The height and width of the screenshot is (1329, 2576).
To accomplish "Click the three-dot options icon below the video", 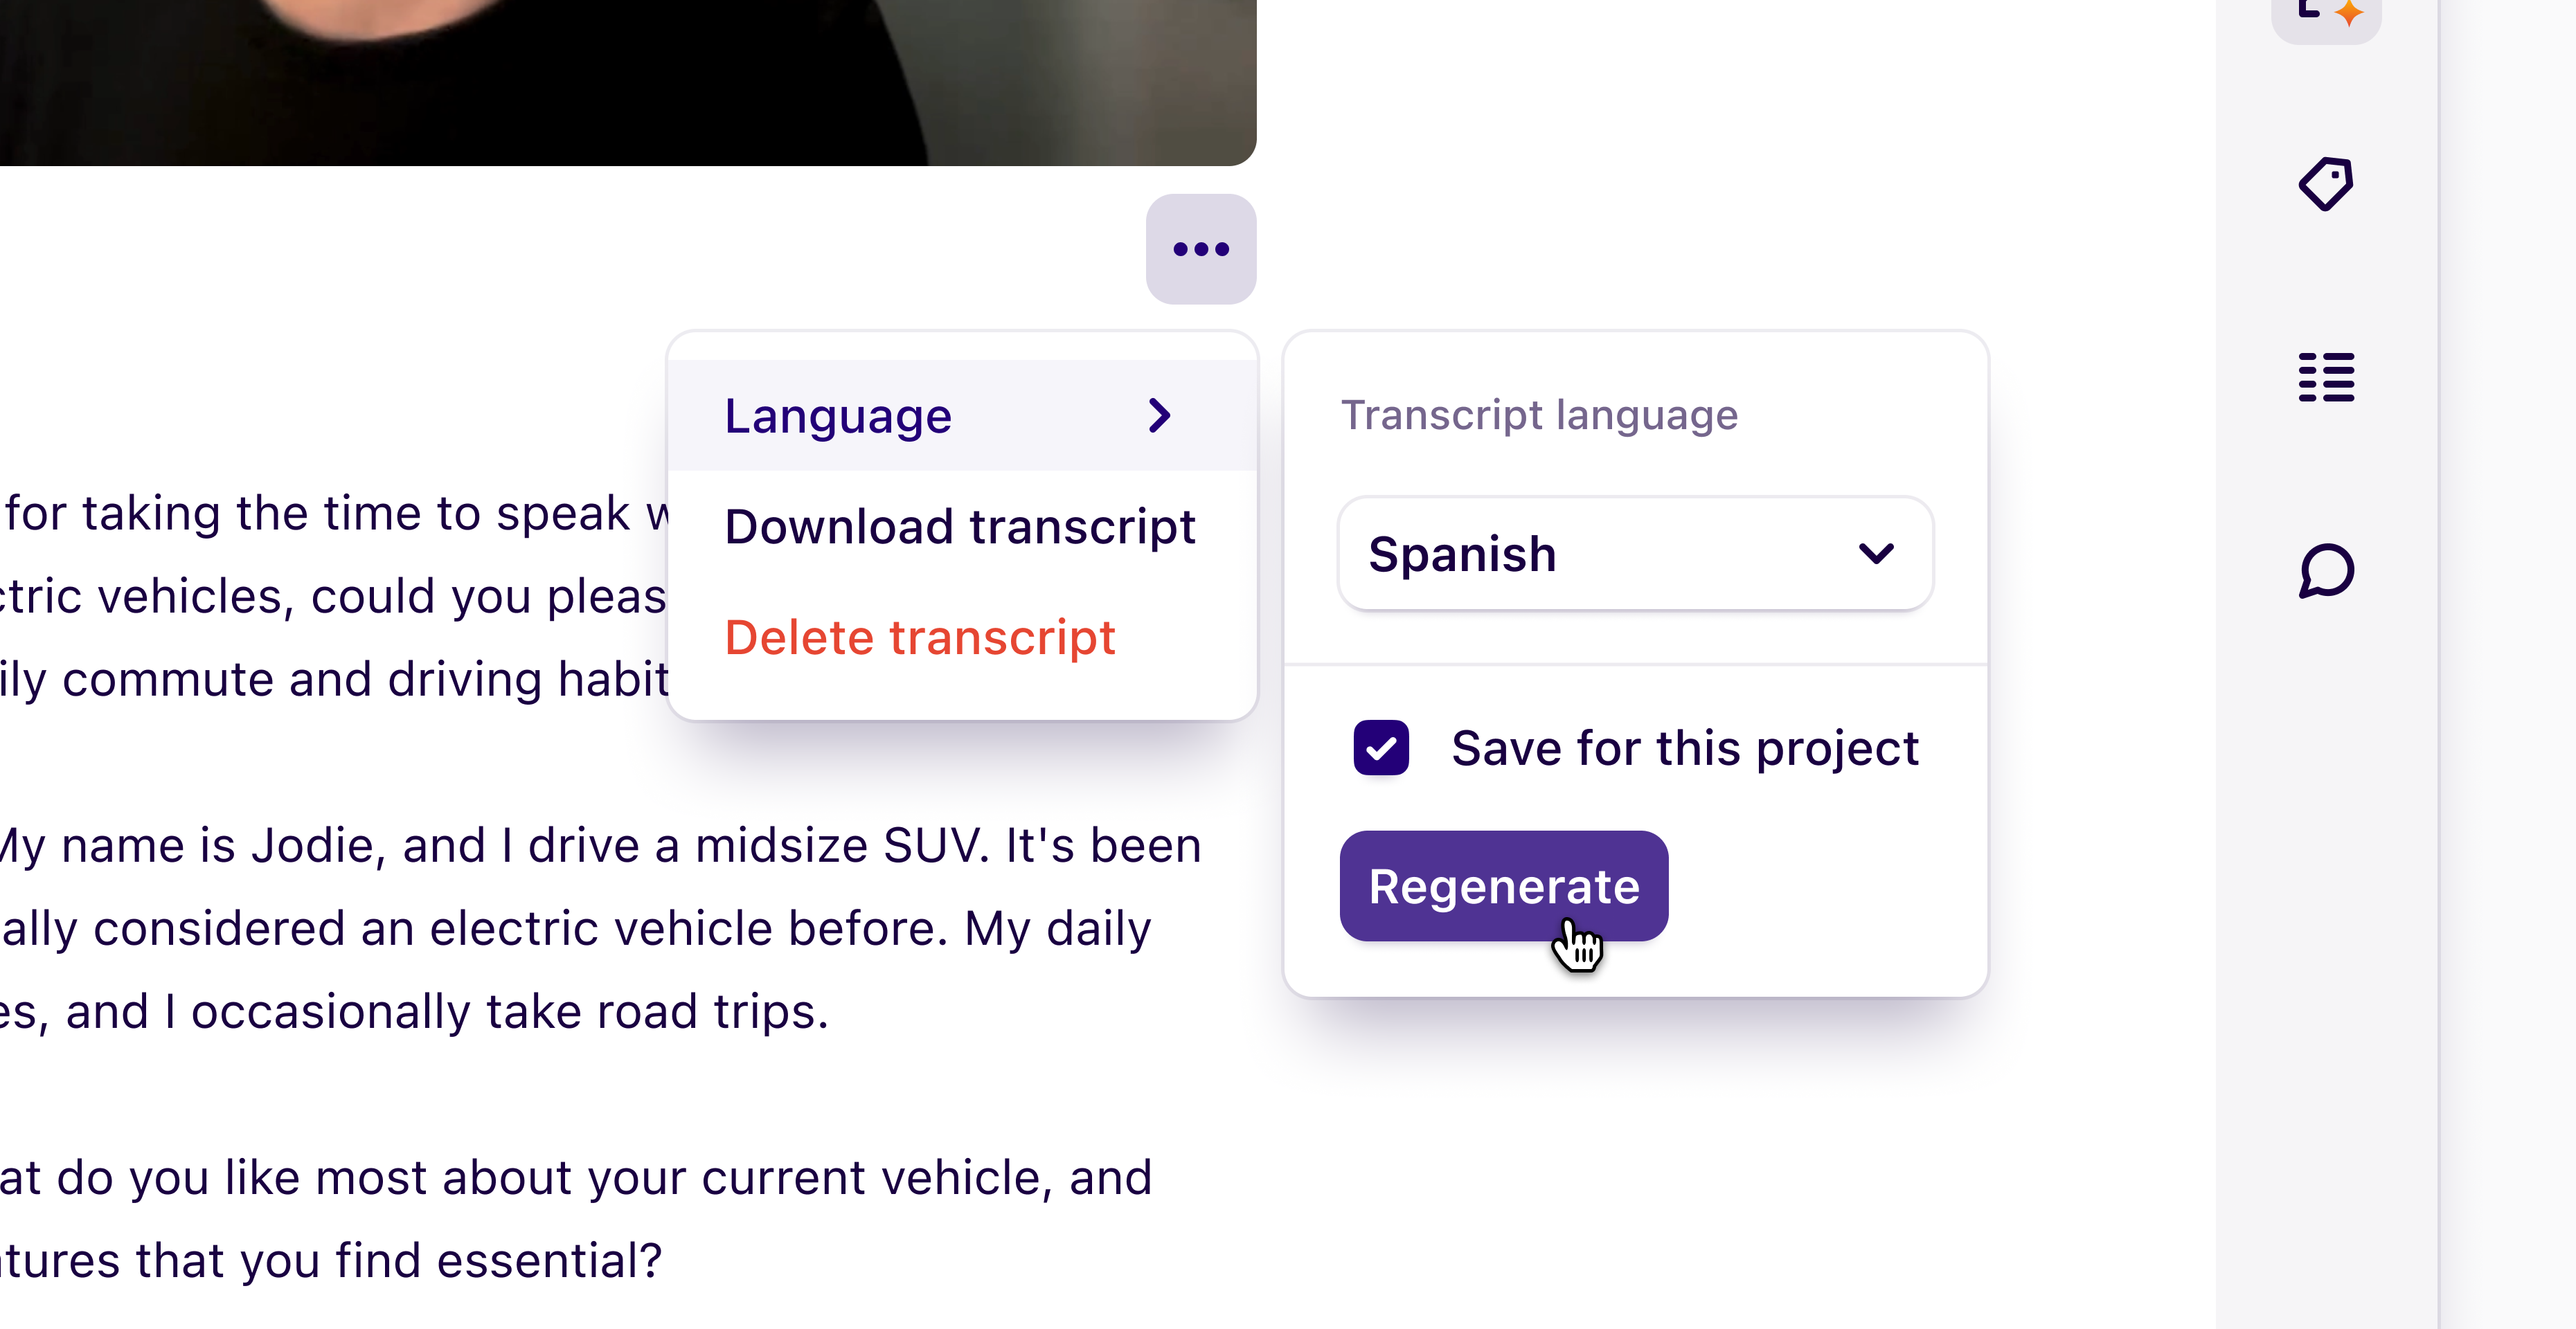I will 1201,250.
